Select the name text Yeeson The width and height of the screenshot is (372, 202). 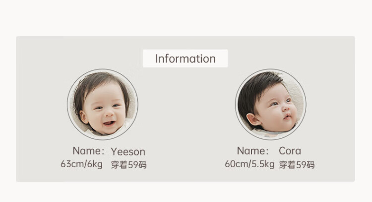tap(128, 151)
